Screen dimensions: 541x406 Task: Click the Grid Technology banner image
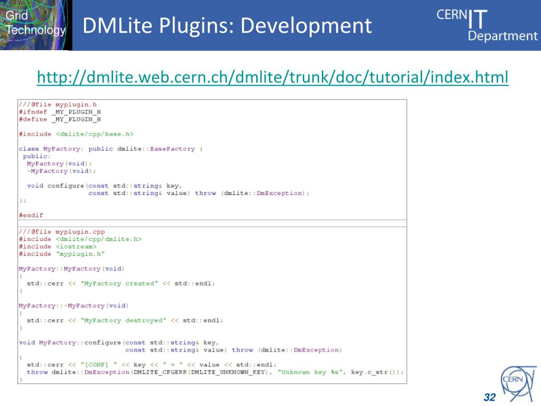[x=36, y=25]
